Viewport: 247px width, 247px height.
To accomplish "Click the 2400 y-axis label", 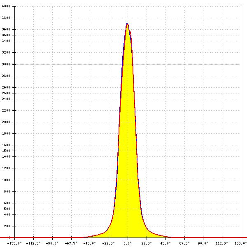I will click(x=6, y=99).
